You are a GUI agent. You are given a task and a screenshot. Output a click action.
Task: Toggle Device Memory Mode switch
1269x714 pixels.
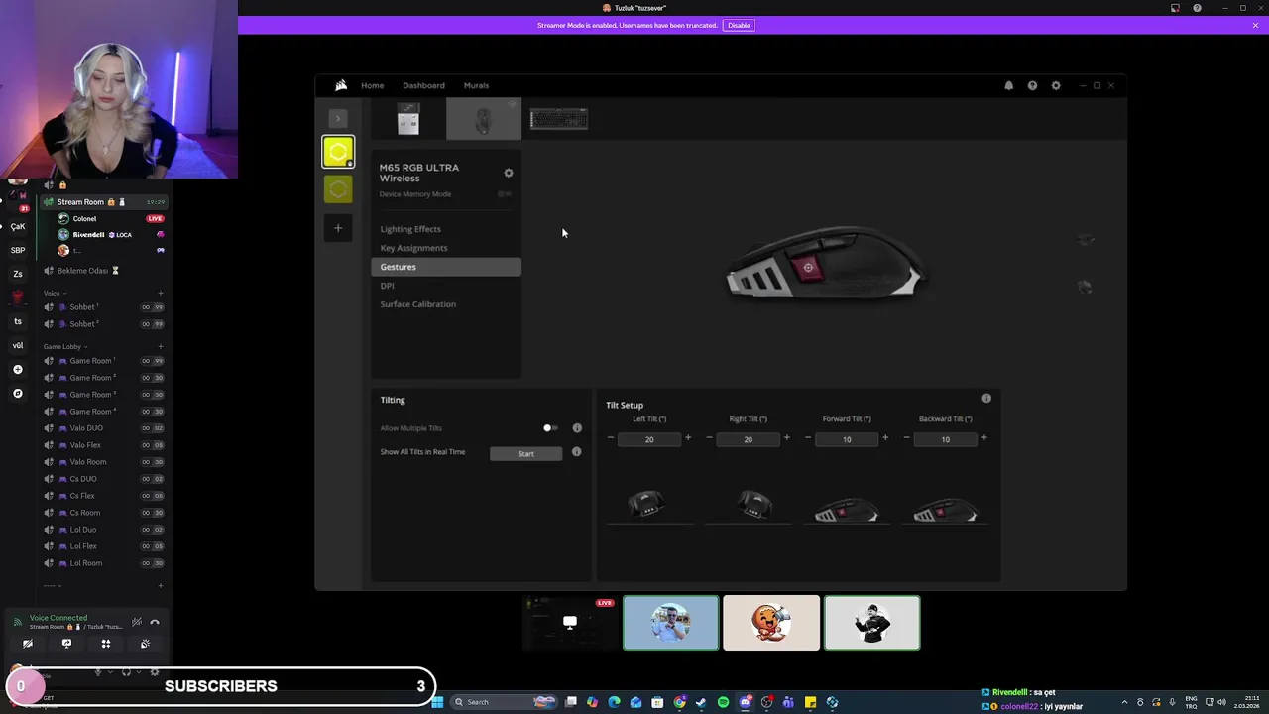click(505, 194)
